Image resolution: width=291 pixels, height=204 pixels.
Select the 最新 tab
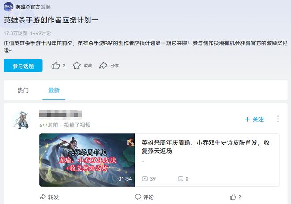(54, 90)
